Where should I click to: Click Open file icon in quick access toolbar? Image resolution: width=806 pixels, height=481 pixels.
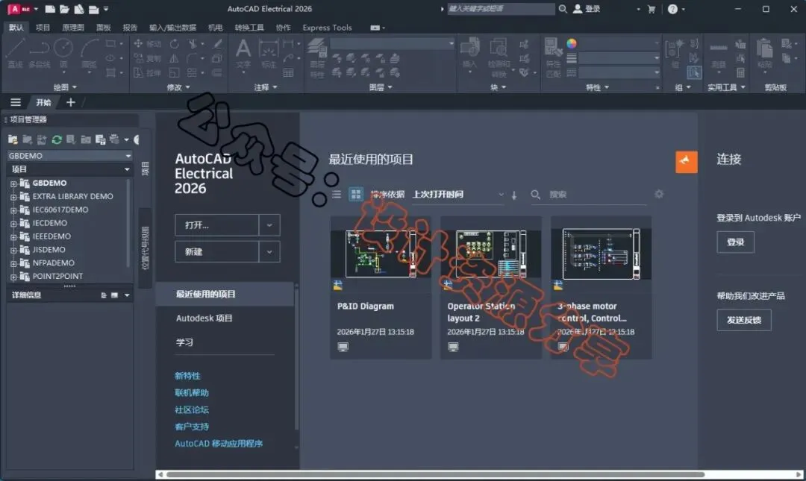tap(64, 9)
